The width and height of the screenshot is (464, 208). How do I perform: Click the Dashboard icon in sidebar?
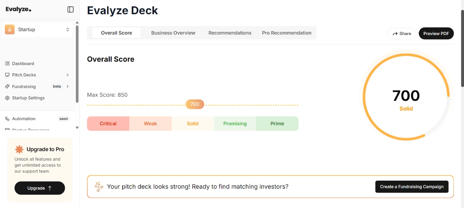click(x=7, y=63)
